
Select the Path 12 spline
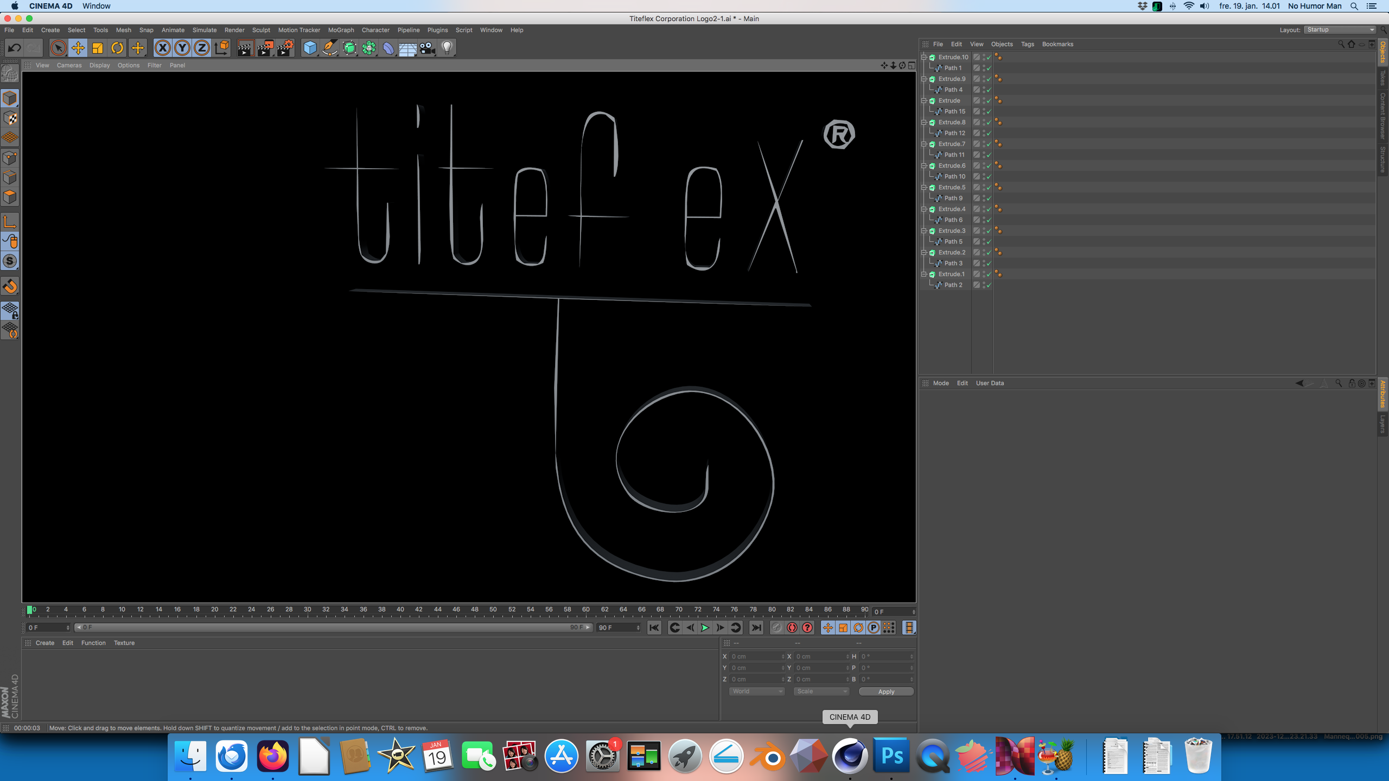coord(954,133)
